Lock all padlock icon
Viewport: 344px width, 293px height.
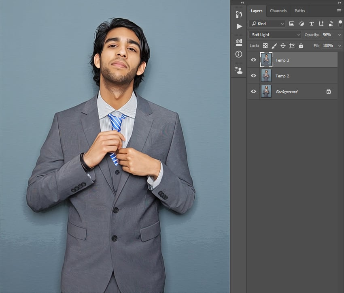(x=301, y=46)
